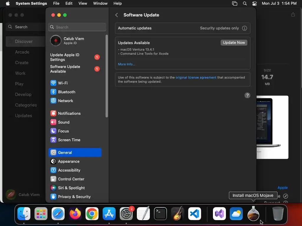Open the Apple menu
This screenshot has width=302, height=226.
click(x=8, y=4)
